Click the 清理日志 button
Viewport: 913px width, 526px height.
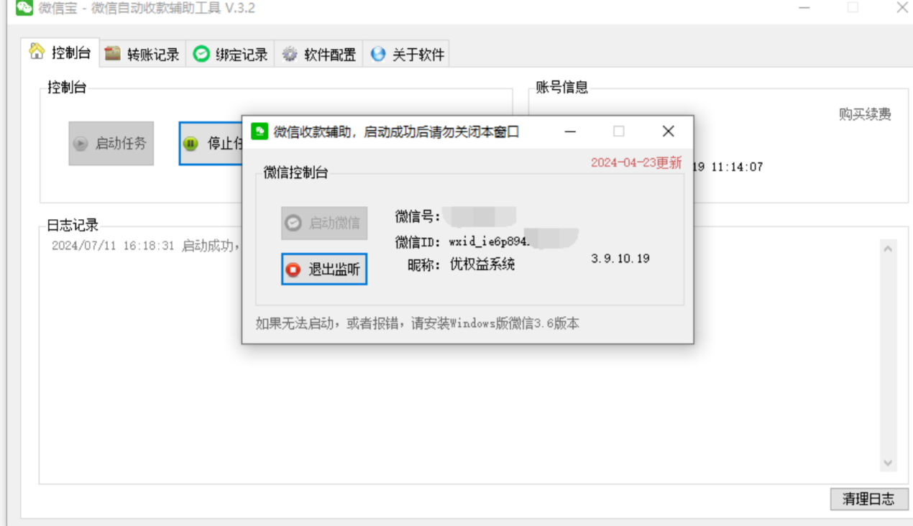click(869, 499)
